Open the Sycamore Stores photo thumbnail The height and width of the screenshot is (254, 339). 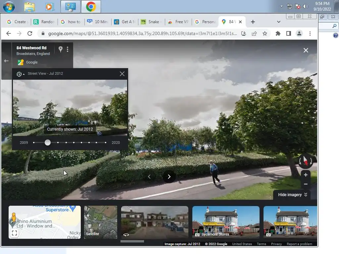pyautogui.click(x=226, y=222)
